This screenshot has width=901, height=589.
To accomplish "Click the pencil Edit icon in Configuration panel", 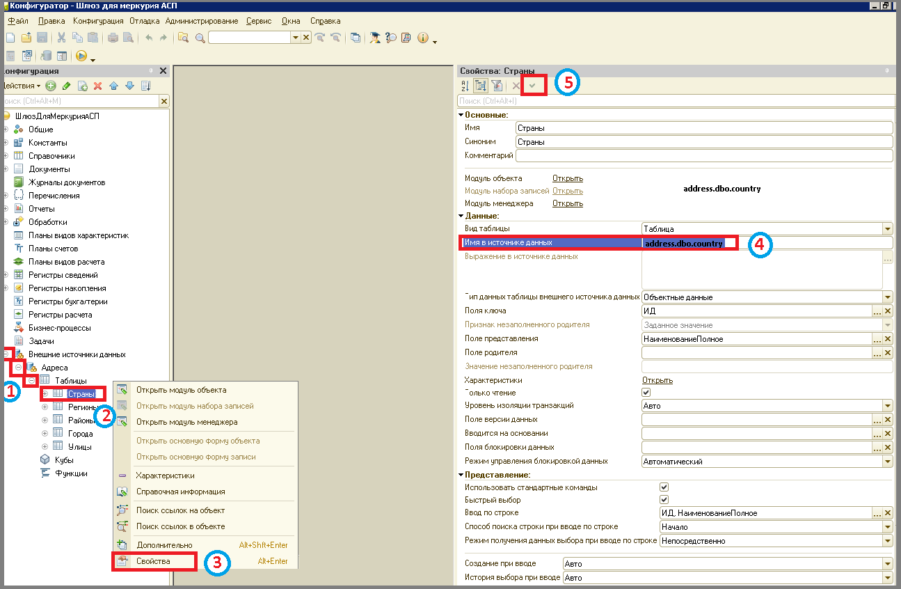I will (67, 86).
